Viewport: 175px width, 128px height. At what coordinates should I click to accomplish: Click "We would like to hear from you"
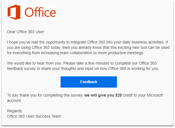click(x=34, y=63)
